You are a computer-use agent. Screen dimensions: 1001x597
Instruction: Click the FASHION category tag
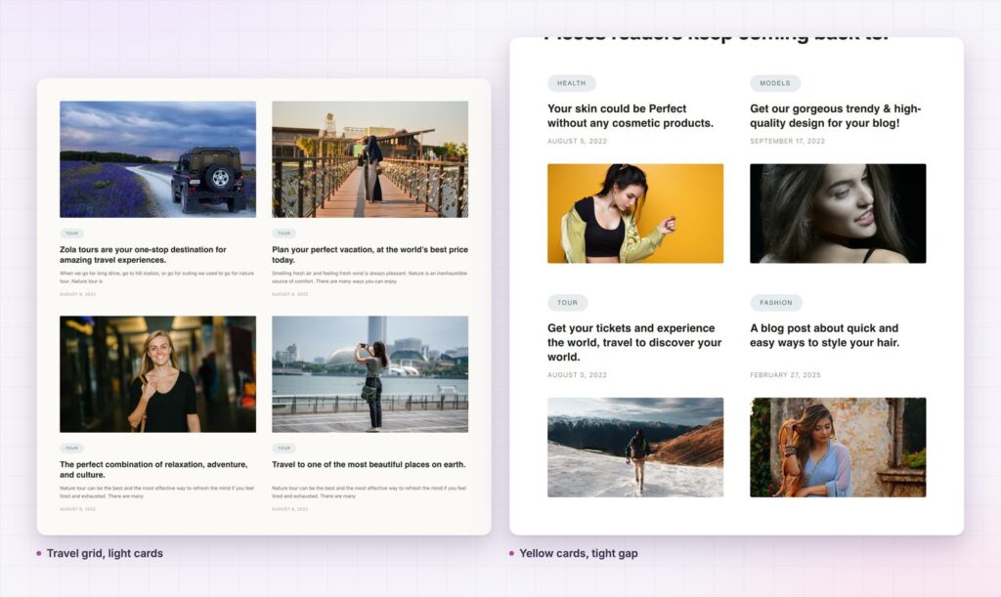[776, 302]
